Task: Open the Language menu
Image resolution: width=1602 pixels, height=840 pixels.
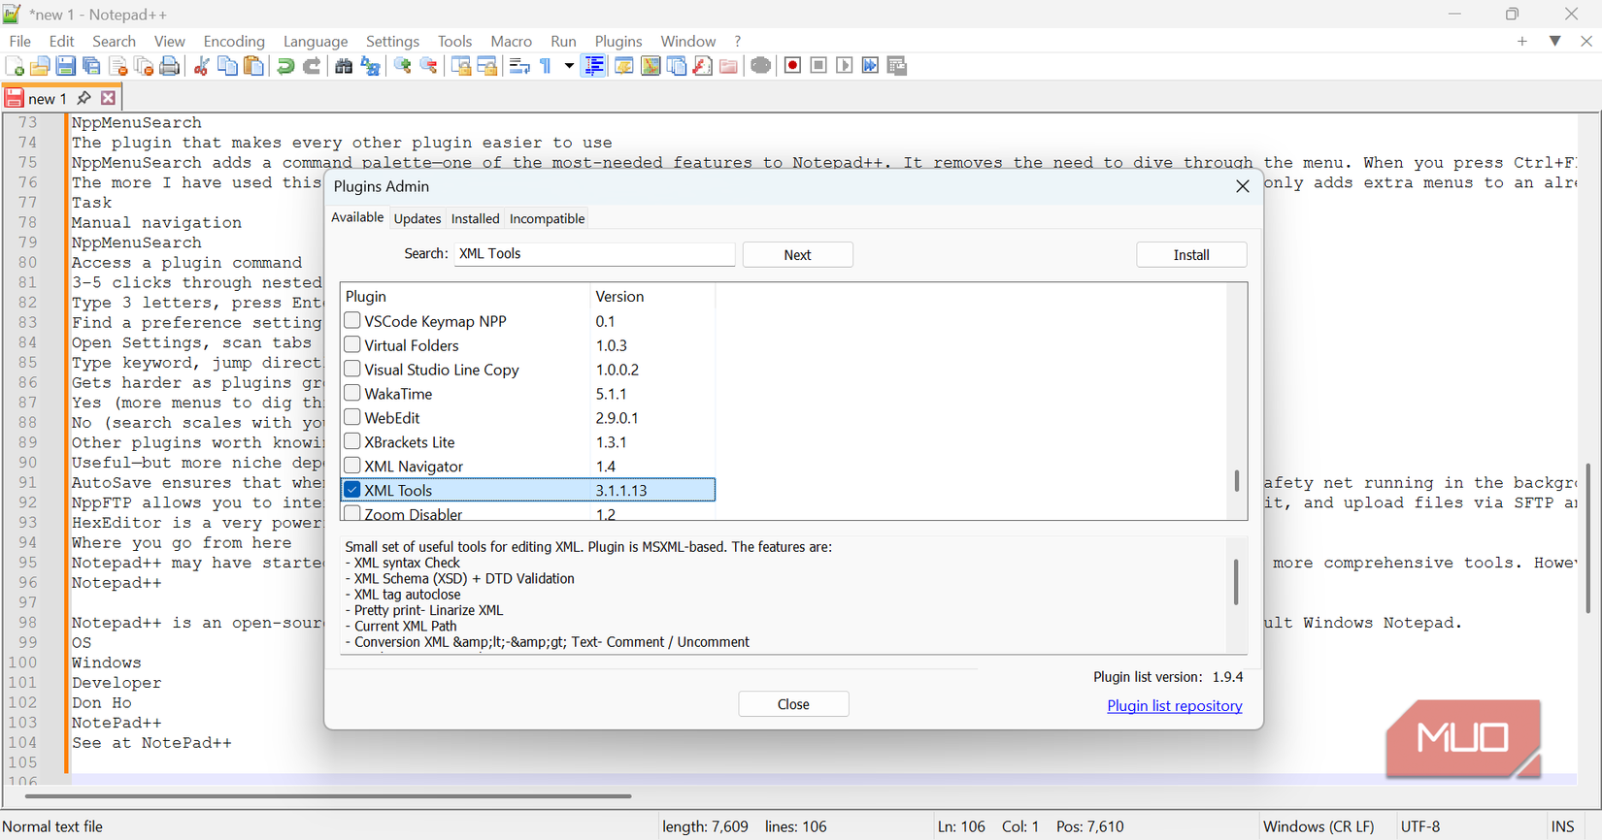Action: pyautogui.click(x=316, y=41)
